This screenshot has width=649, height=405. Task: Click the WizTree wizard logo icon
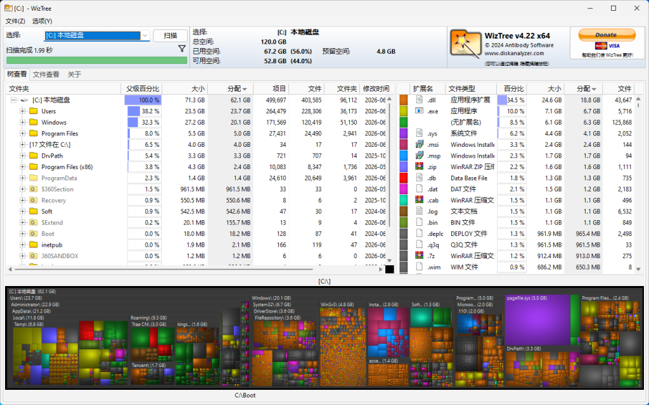(465, 44)
